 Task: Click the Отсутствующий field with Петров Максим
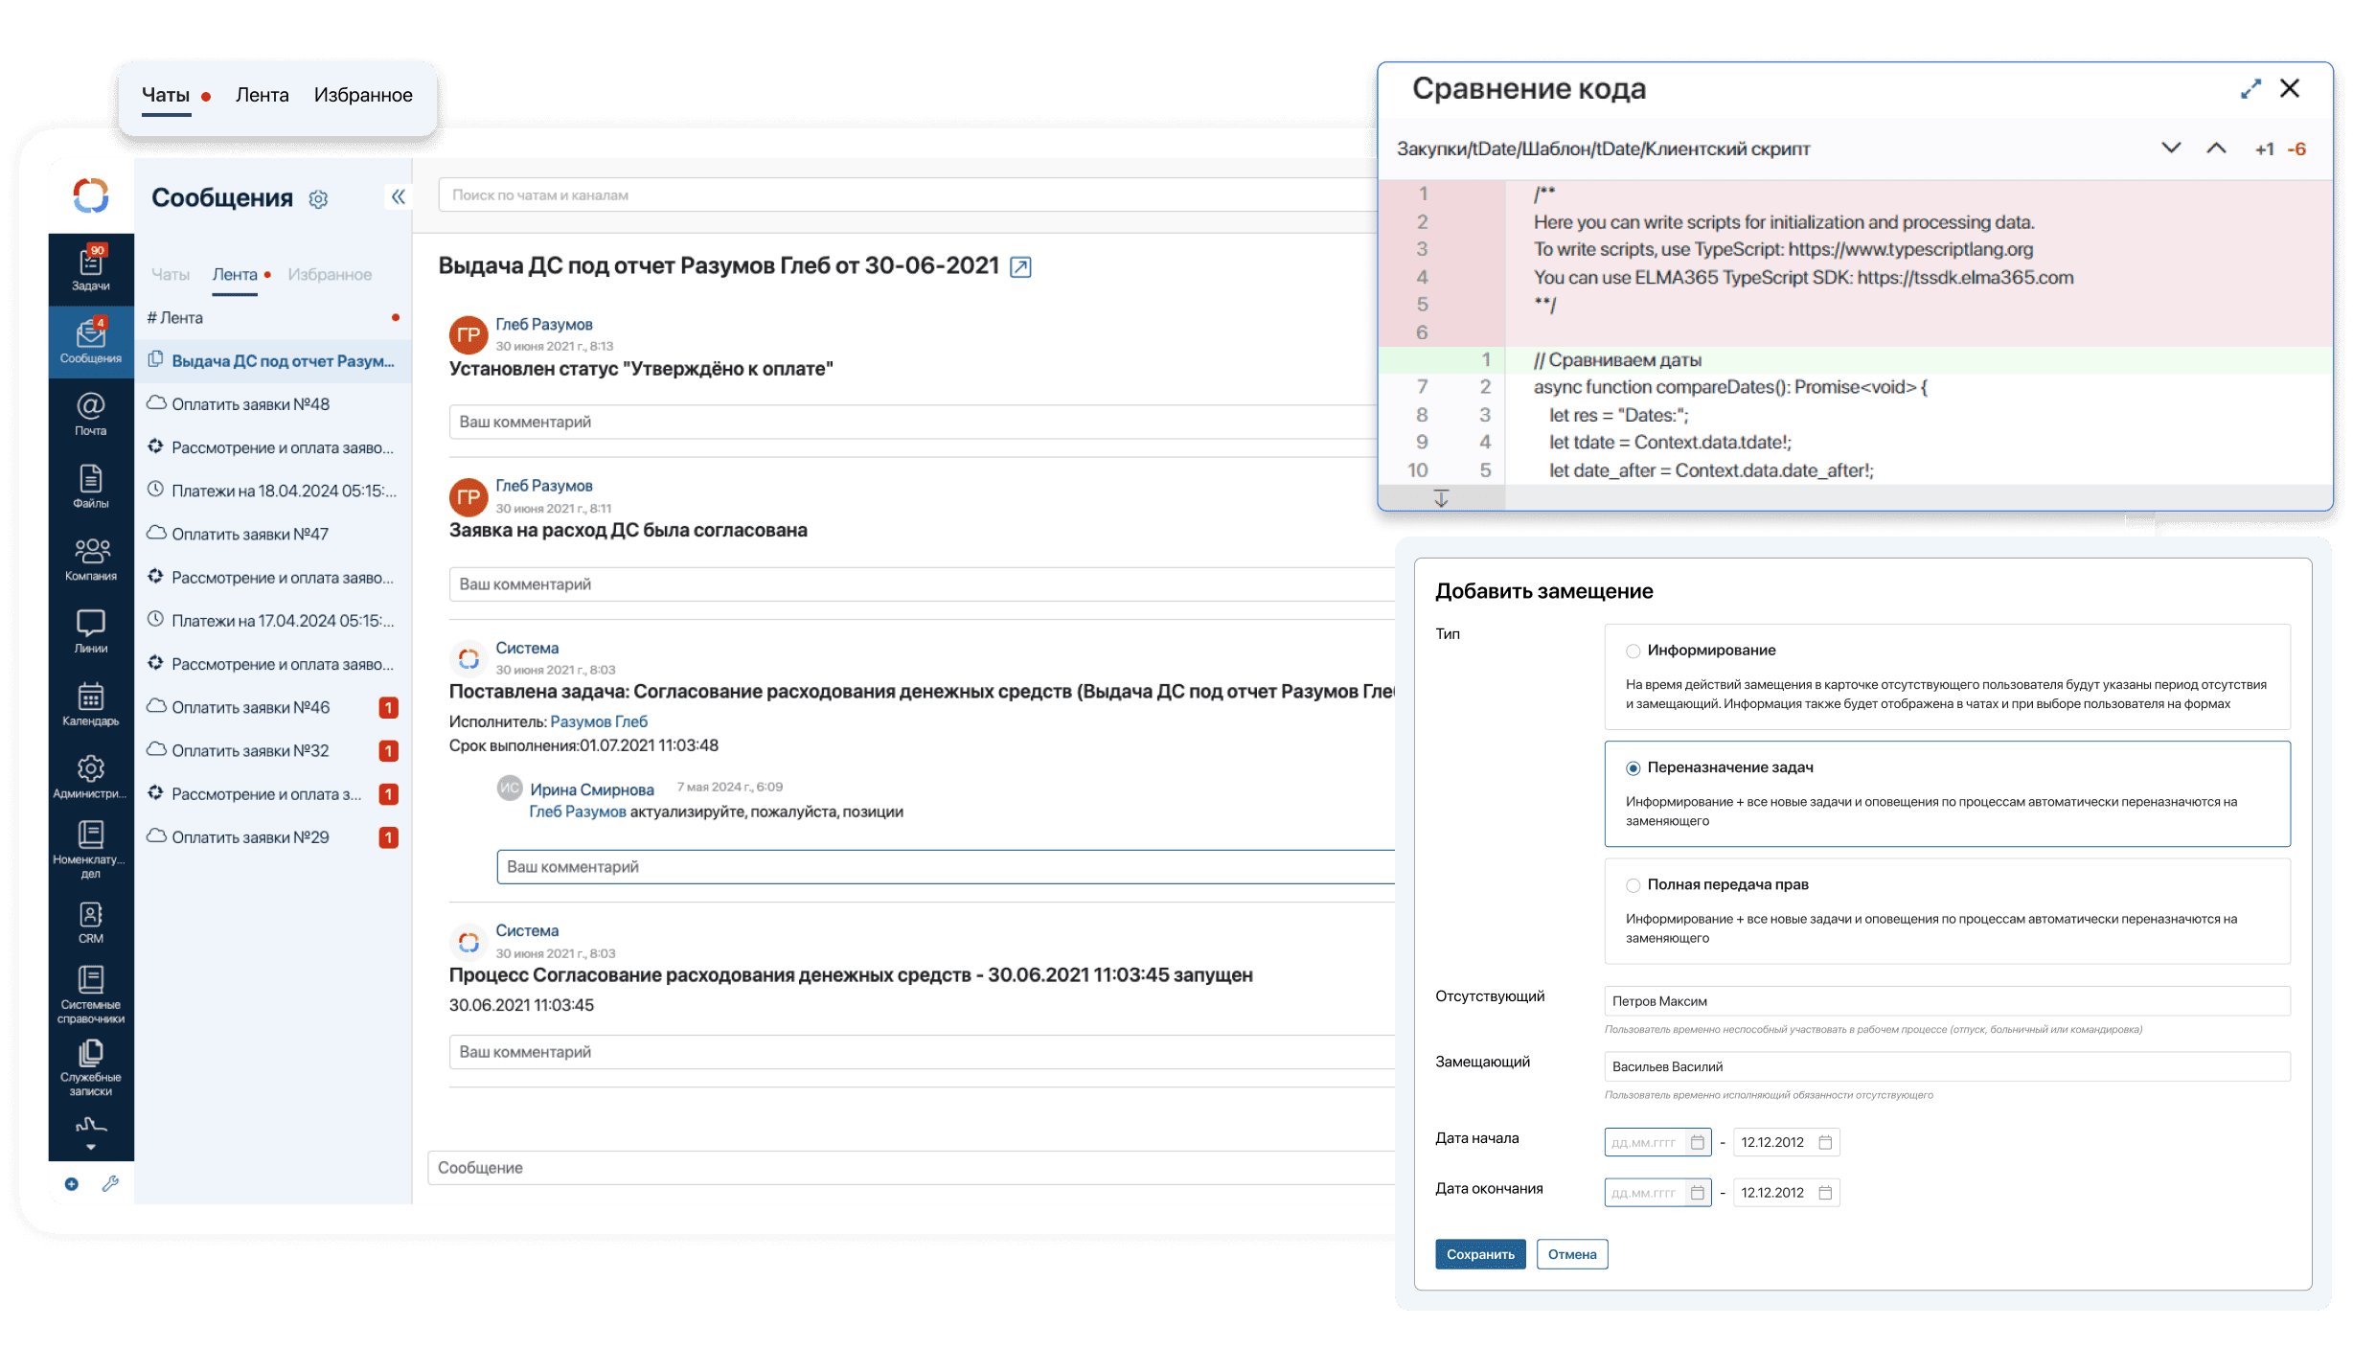tap(1947, 1001)
